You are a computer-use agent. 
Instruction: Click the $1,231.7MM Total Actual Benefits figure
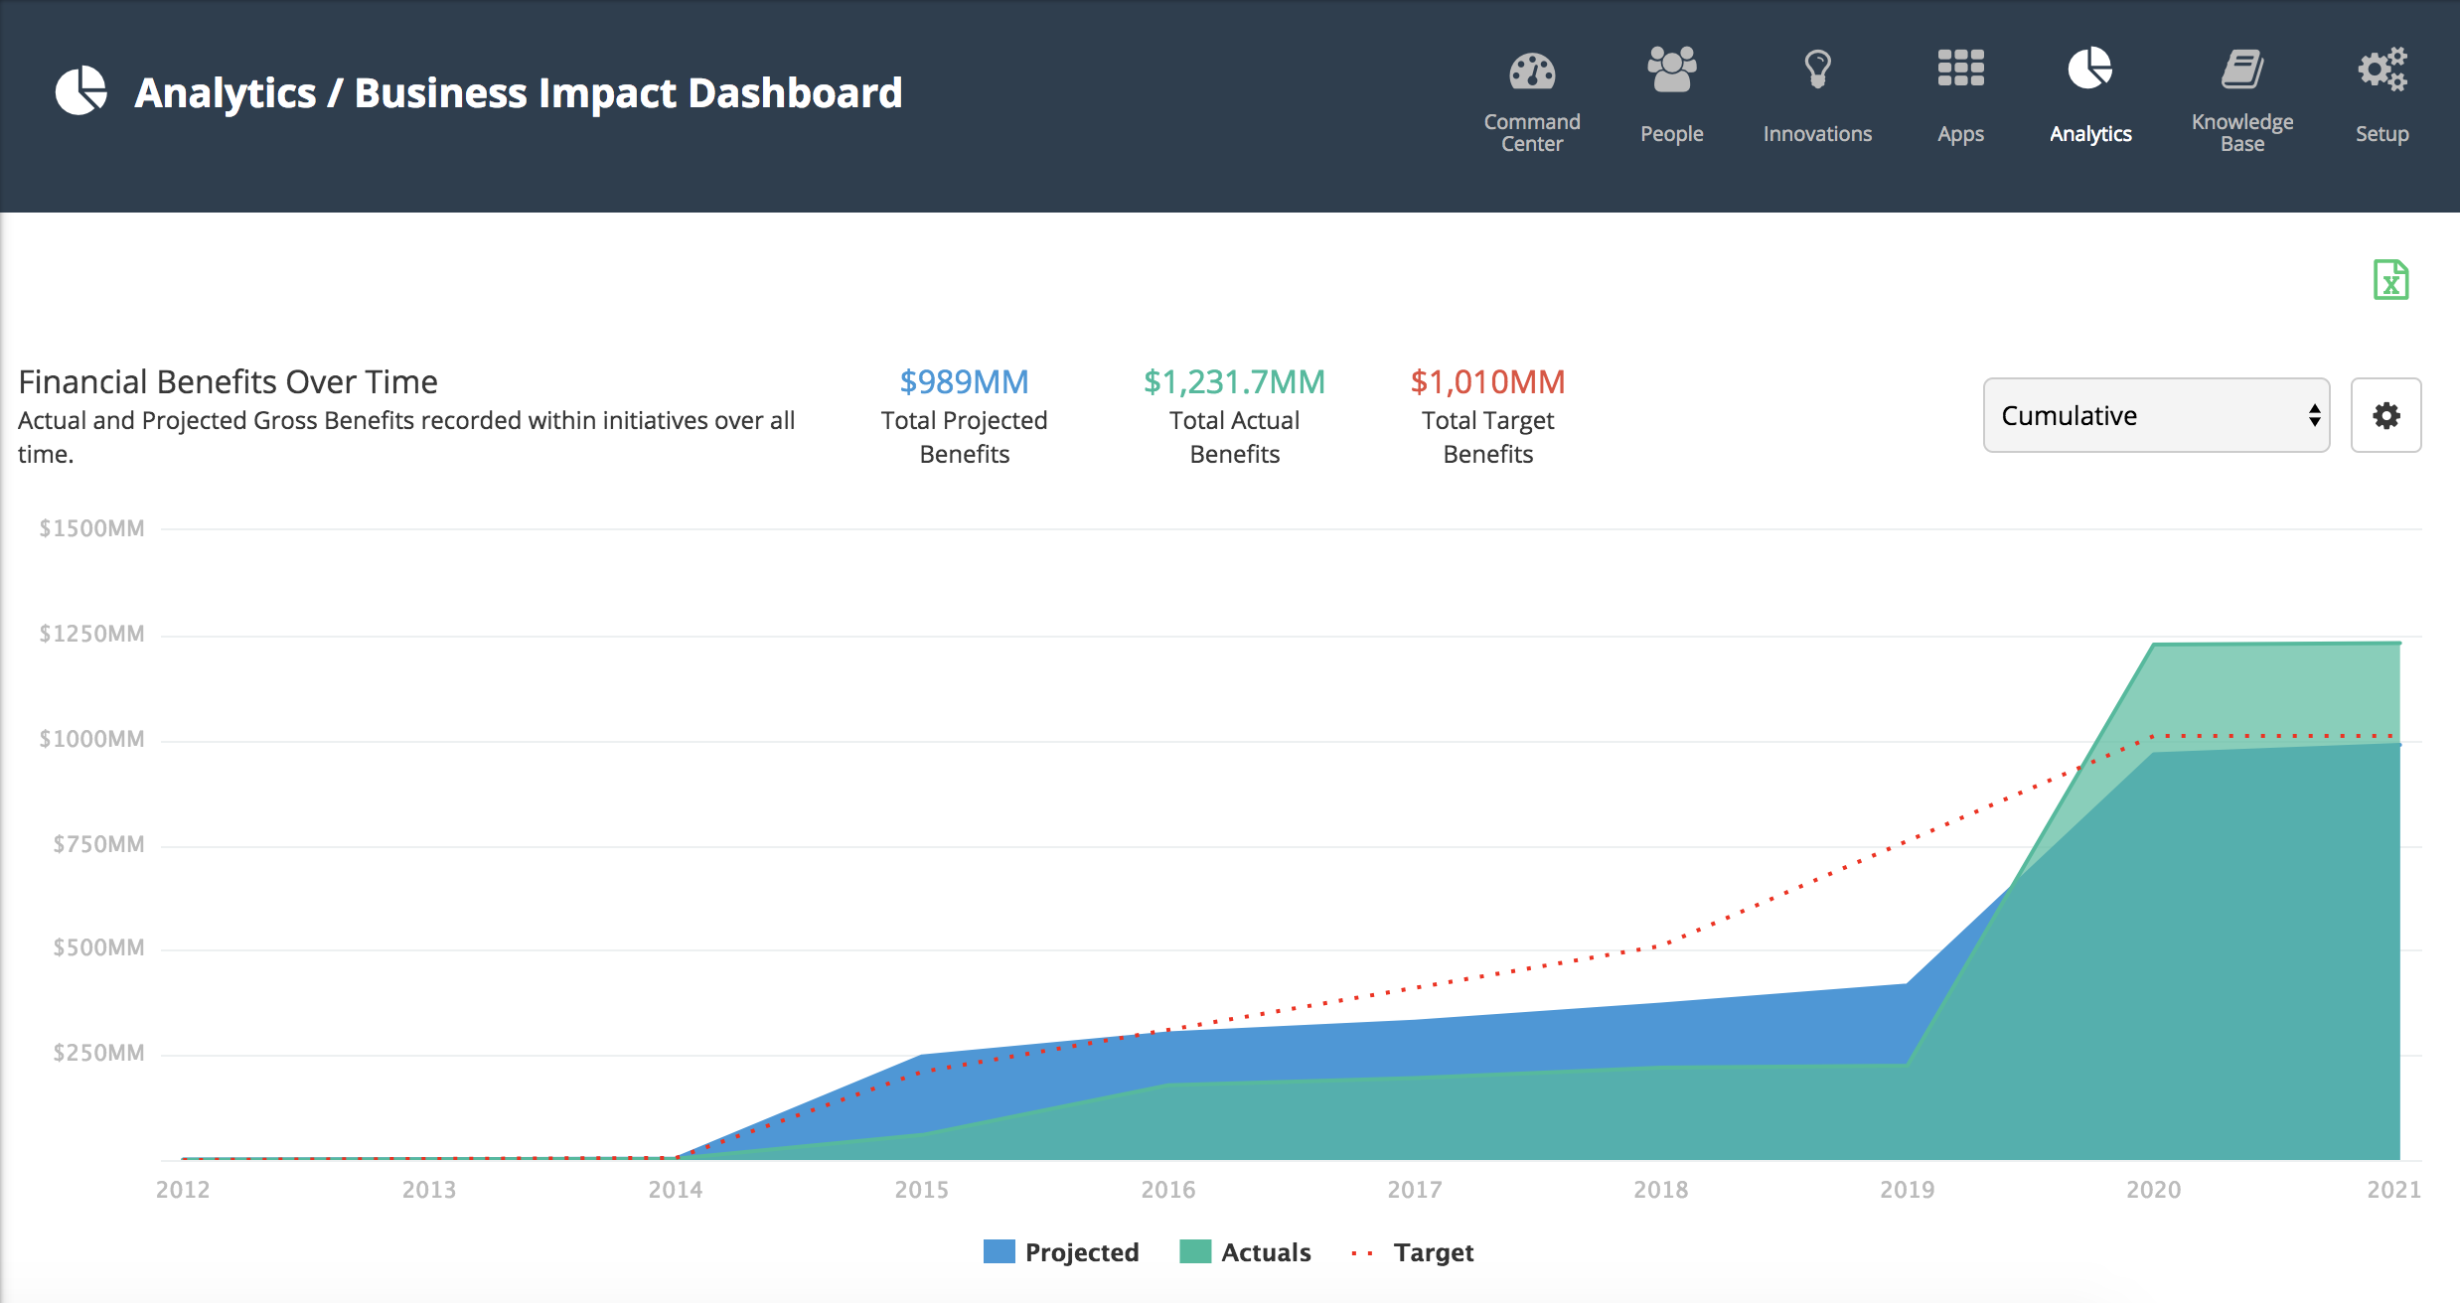tap(1234, 381)
